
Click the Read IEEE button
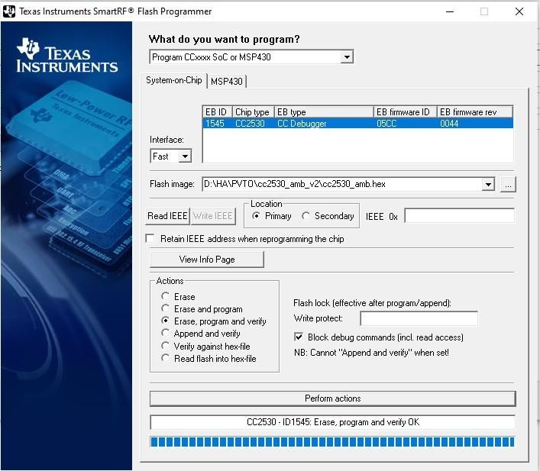tap(167, 216)
